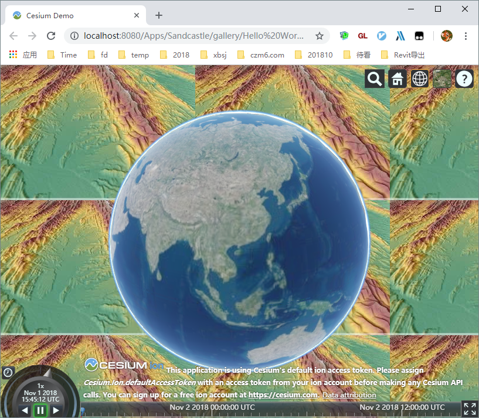Open the Revit导出 bookmark folder
This screenshot has width=479, height=418.
[x=403, y=55]
